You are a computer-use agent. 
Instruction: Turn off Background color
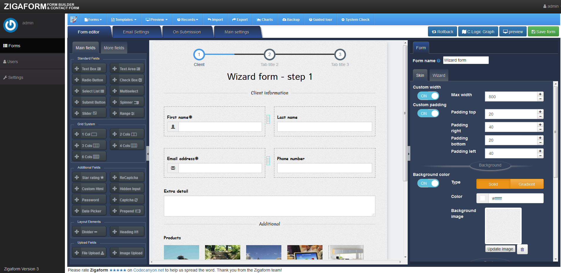coord(428,183)
